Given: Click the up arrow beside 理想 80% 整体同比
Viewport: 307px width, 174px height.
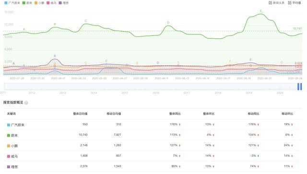Looking at the screenshot, I should click(x=179, y=166).
